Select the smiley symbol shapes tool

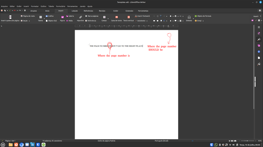175,16
